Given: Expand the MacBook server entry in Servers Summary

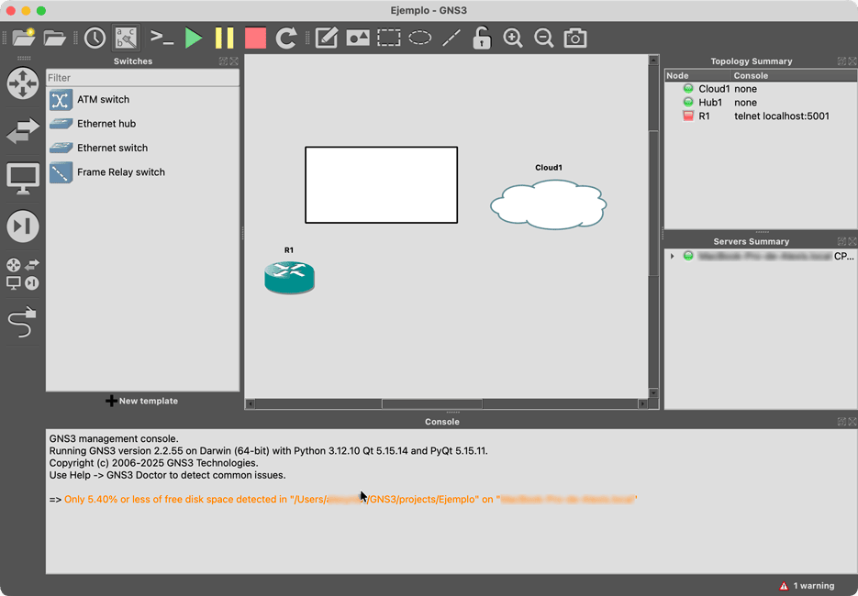Looking at the screenshot, I should point(671,256).
